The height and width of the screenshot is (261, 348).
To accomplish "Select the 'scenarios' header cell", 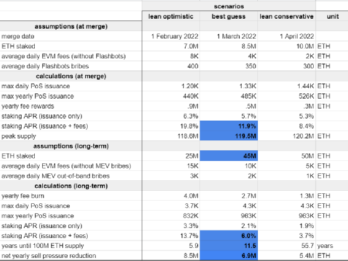I will click(x=229, y=6).
